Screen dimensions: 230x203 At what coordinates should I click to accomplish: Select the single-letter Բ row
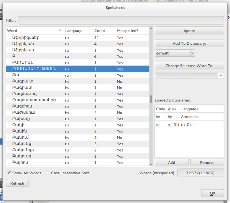point(77,56)
